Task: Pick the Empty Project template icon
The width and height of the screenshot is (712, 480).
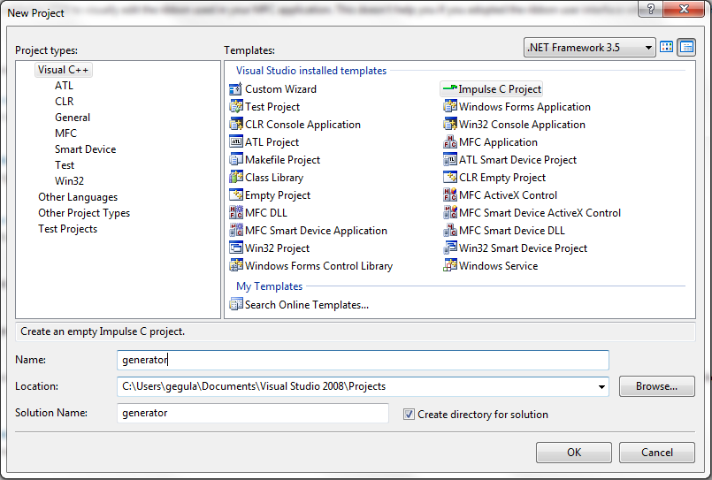Action: coord(235,195)
